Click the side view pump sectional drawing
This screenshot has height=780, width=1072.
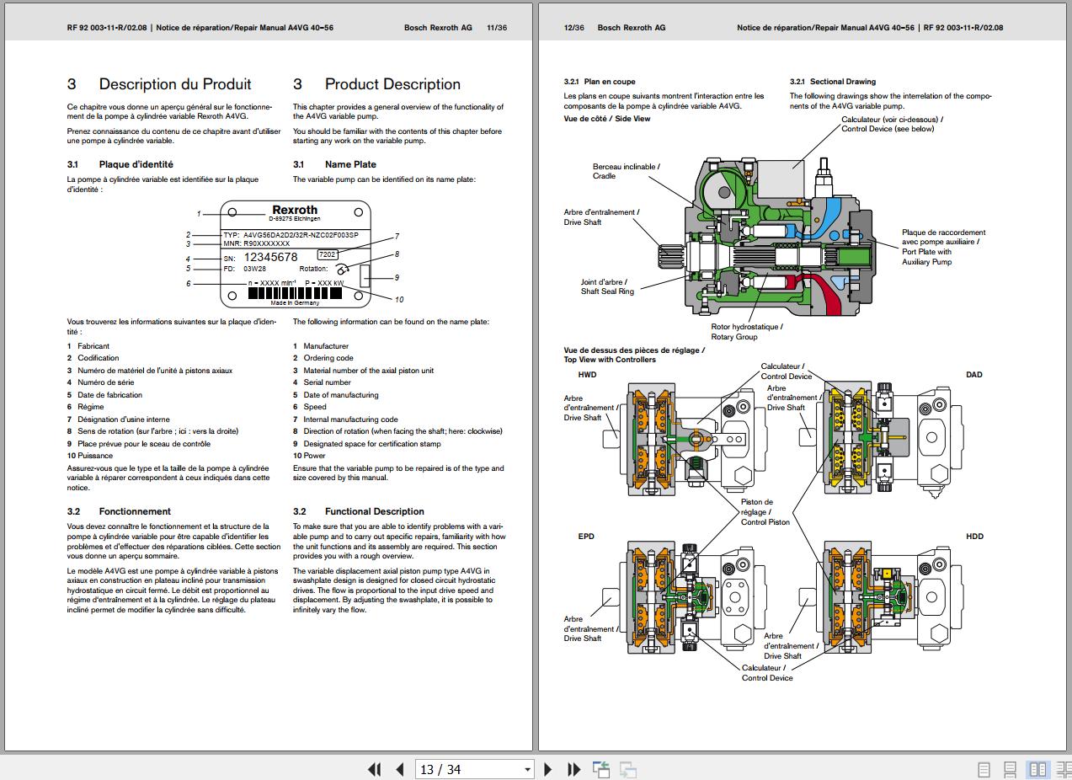pyautogui.click(x=768, y=238)
